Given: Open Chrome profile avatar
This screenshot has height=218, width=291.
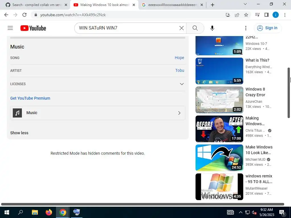Looking at the screenshot, I should click(276, 15).
